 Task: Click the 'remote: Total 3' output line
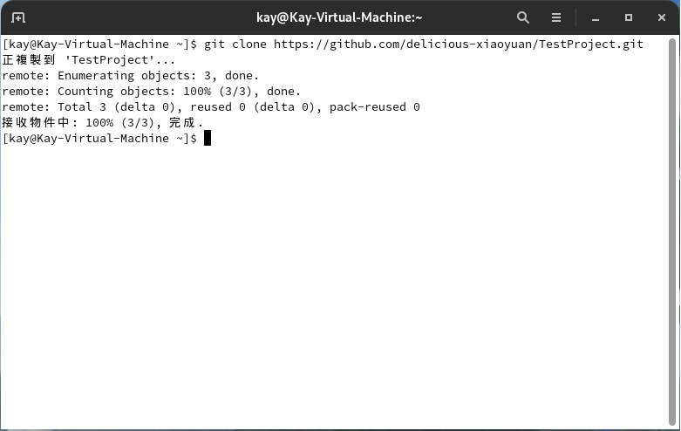(x=210, y=106)
